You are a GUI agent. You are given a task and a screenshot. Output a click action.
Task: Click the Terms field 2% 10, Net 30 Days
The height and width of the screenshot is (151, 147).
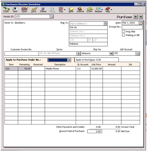[58, 53]
